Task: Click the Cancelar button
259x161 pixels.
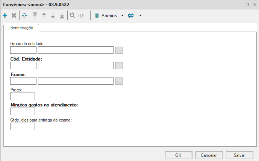Action: (x=209, y=155)
